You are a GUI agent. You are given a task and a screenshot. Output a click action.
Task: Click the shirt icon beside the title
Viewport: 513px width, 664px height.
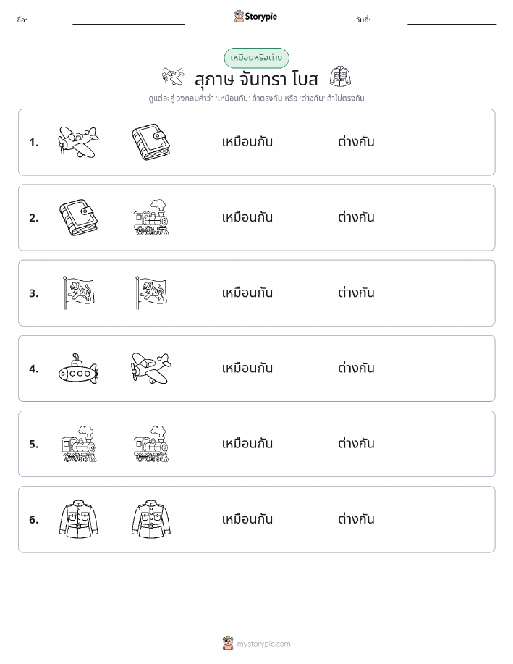click(x=340, y=77)
